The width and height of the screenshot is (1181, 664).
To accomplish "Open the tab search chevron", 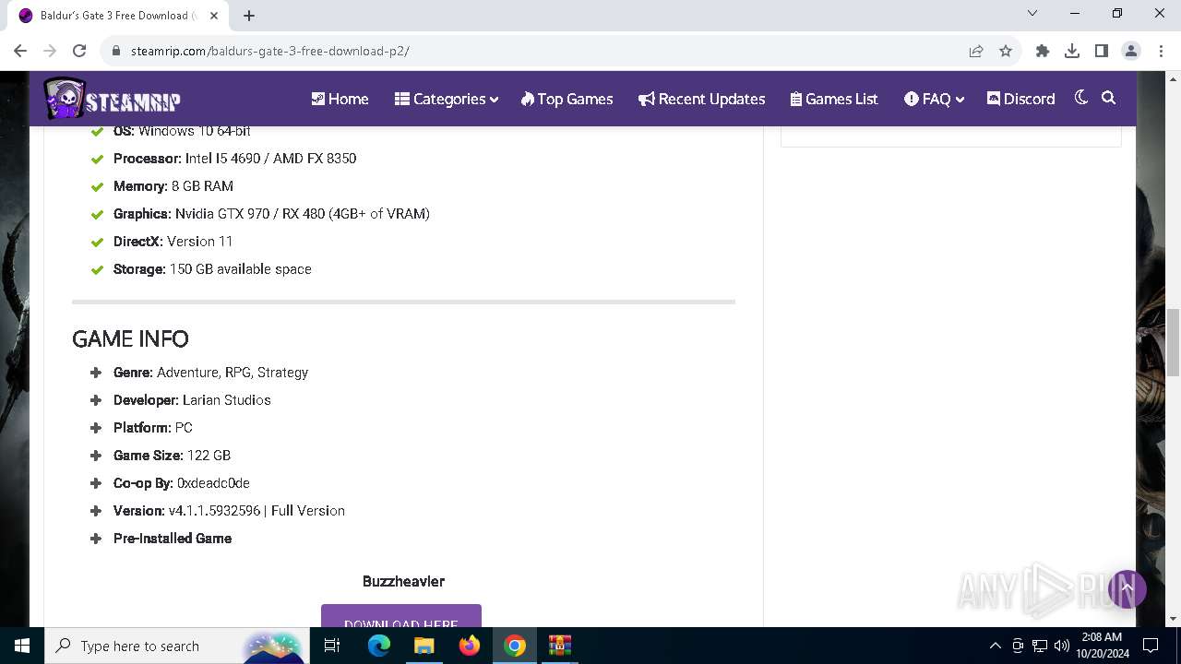I will click(x=1032, y=13).
